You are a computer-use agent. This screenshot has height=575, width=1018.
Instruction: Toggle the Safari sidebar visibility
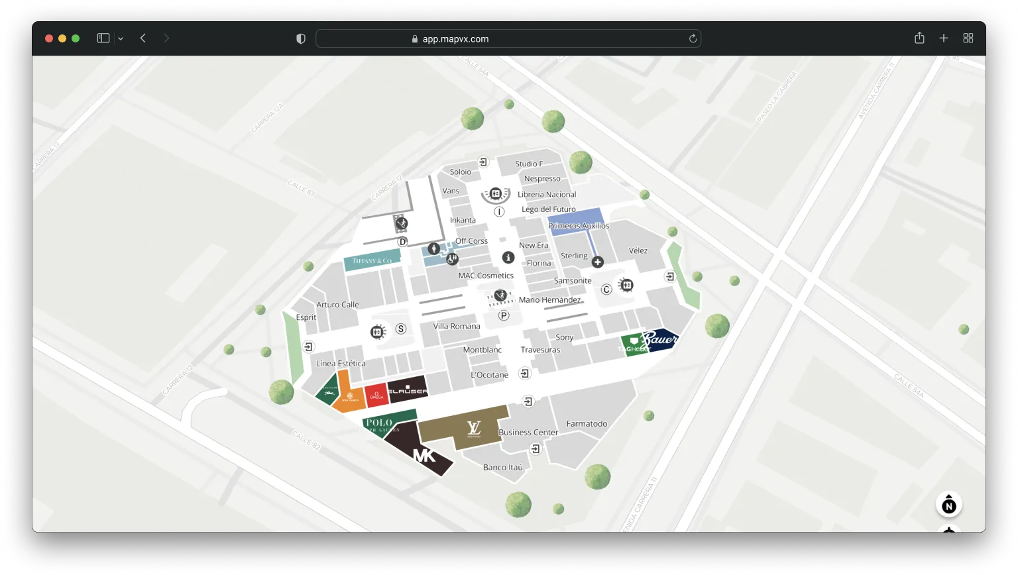pos(103,38)
